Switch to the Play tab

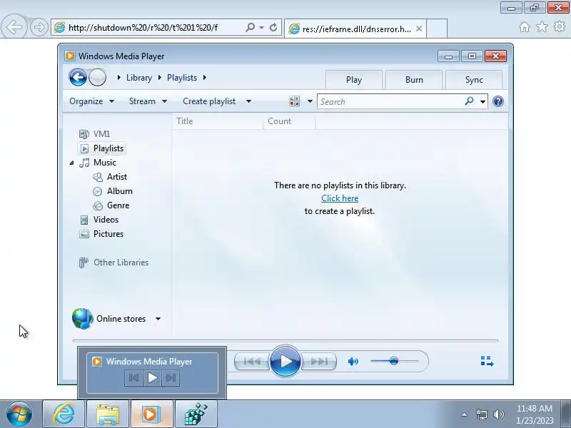[x=354, y=80]
